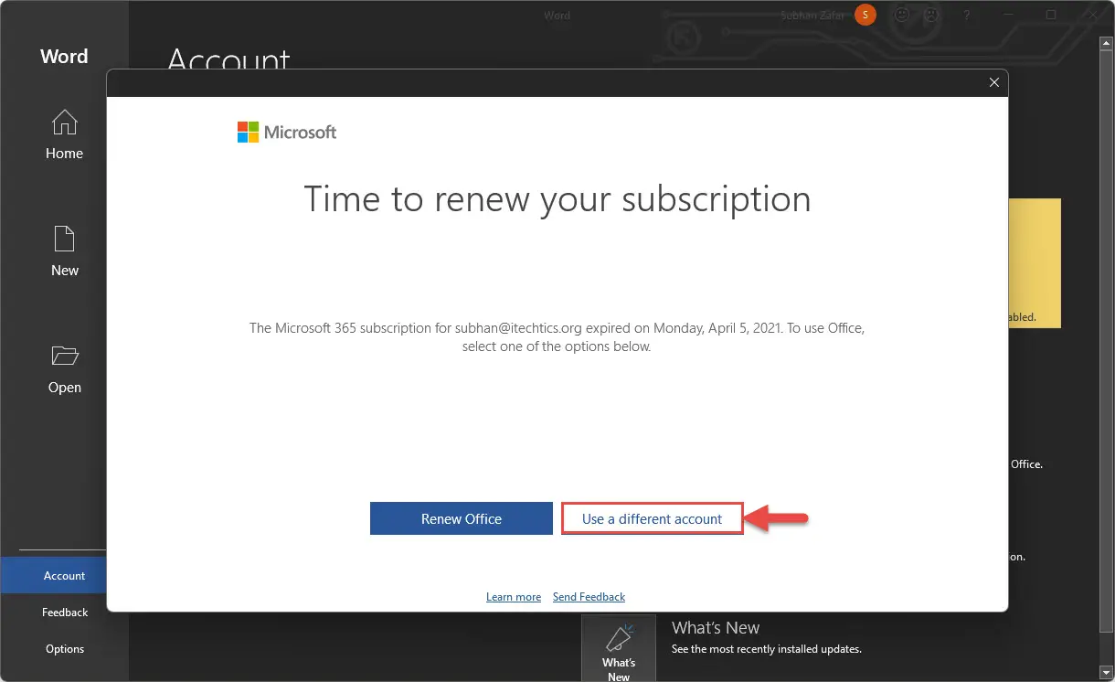Click the Microsoft logo in dialog

287,132
